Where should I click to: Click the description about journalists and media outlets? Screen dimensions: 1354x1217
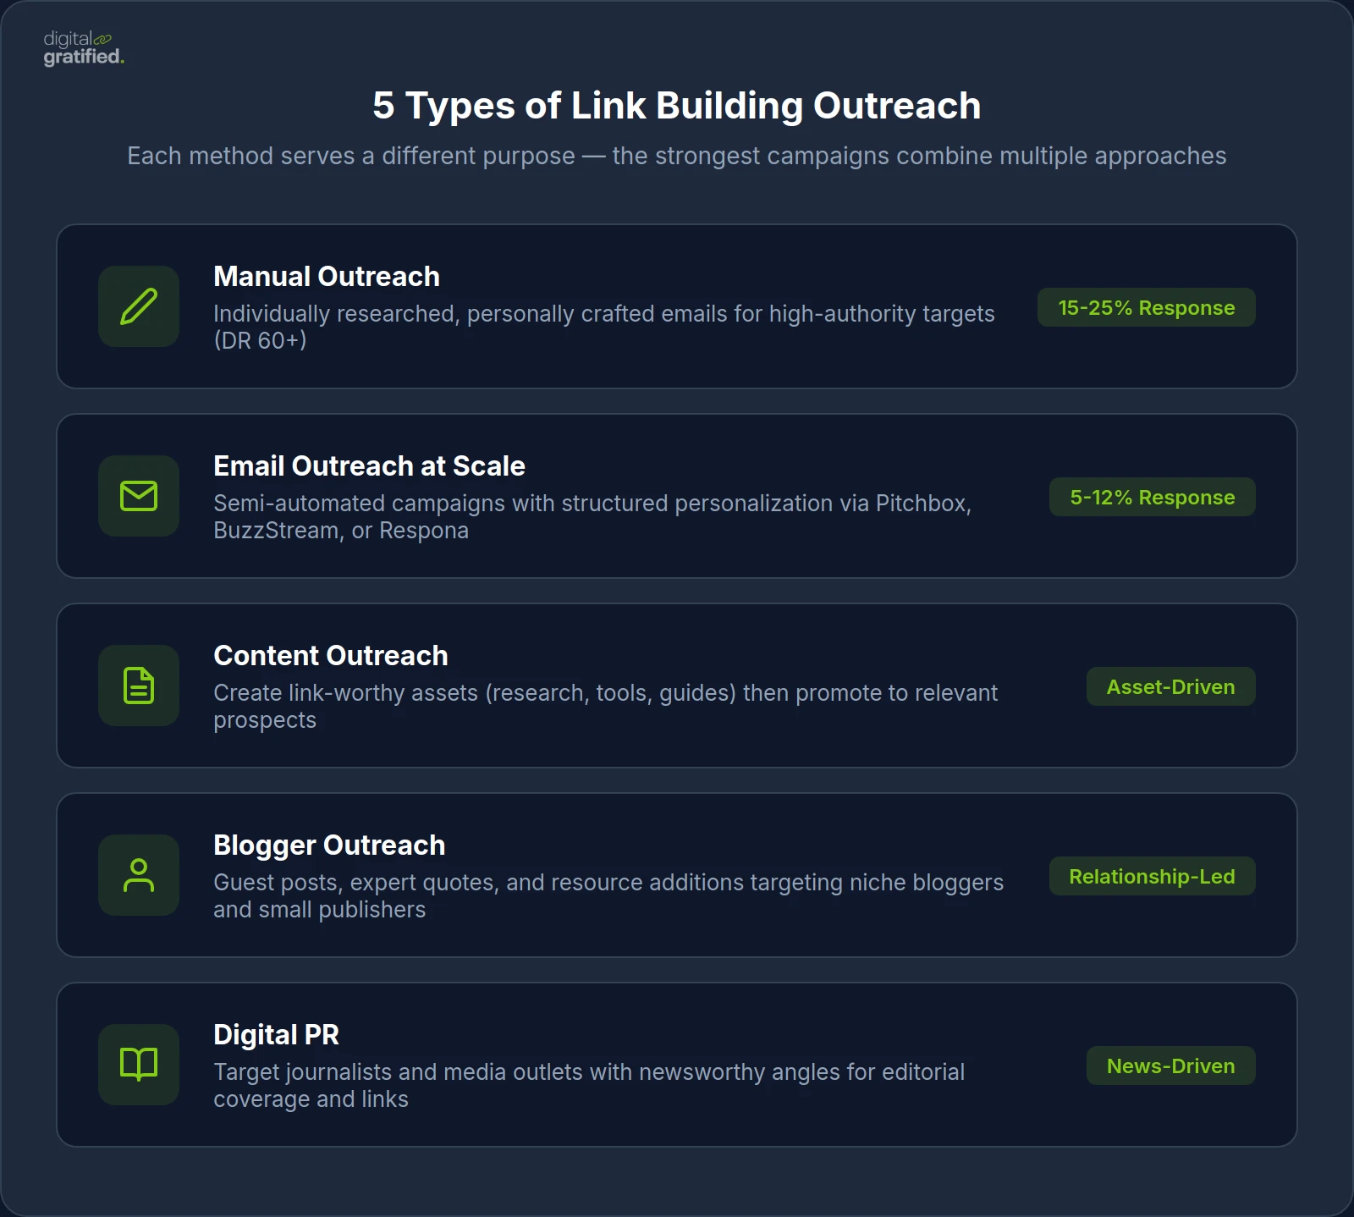589,1085
